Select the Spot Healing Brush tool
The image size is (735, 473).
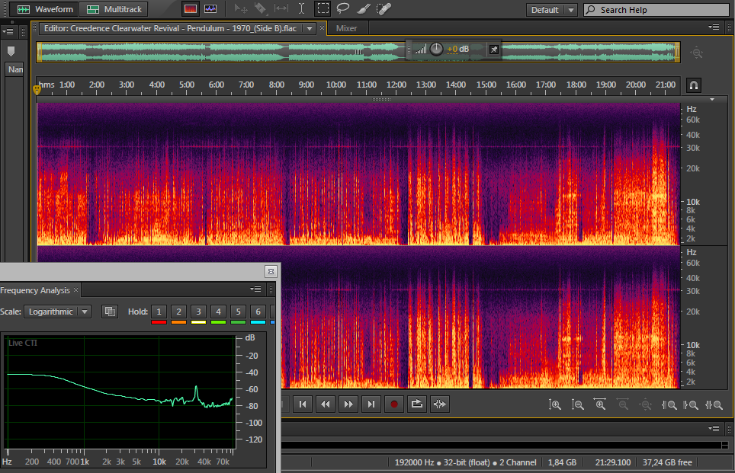(384, 9)
